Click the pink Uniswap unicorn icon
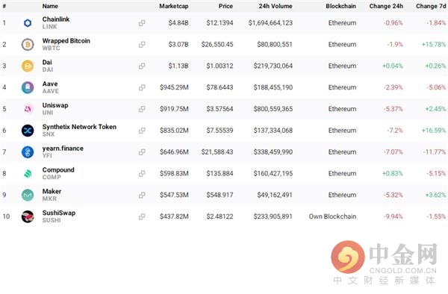448x294 pixels. [28, 109]
